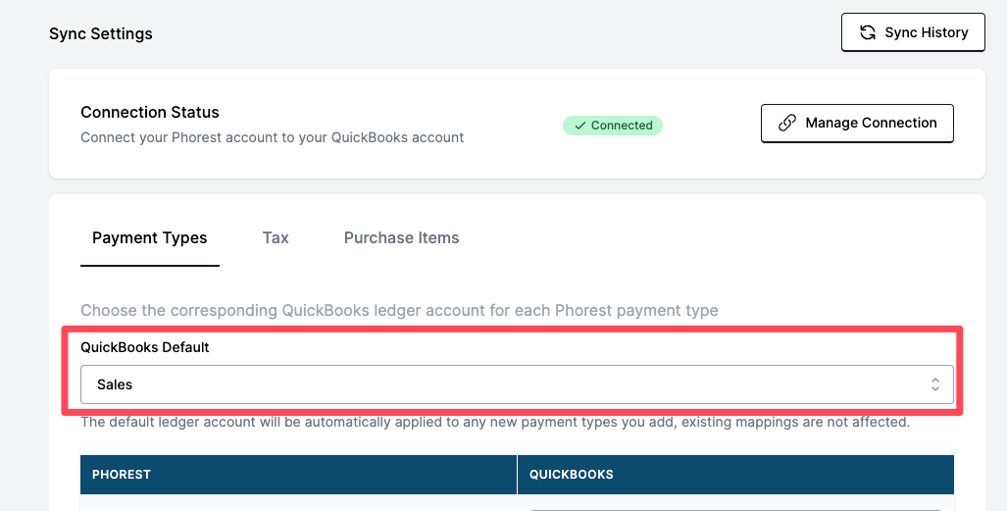This screenshot has height=511, width=1007.
Task: Click the QuickBooks Default field label
Action: [145, 347]
